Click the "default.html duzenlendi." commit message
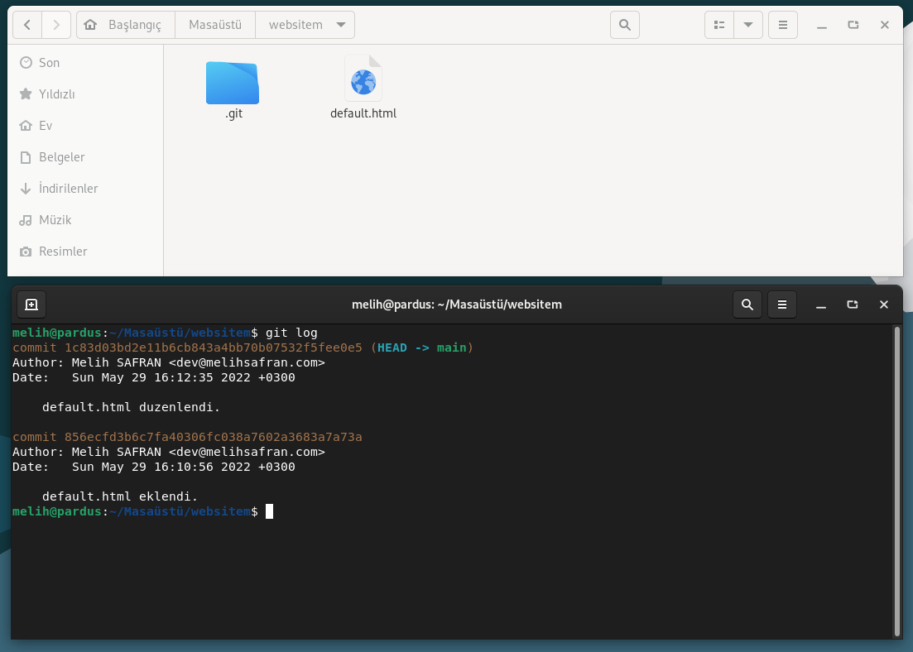Viewport: 913px width, 652px height. pyautogui.click(x=131, y=407)
